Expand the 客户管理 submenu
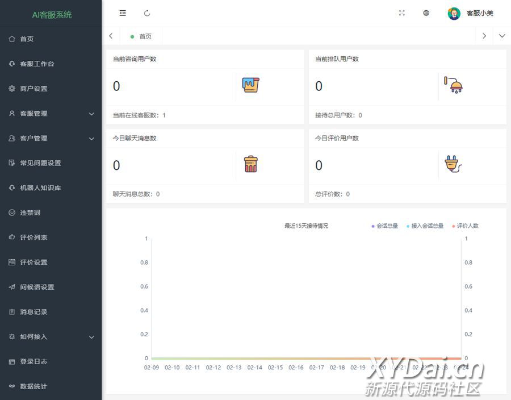511x400 pixels. coord(51,138)
